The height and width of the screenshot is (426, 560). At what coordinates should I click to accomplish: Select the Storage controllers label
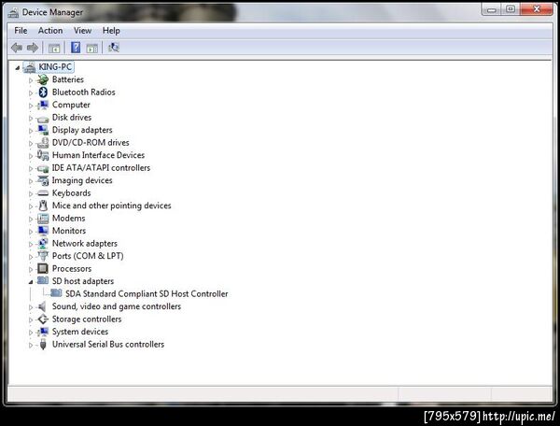tap(87, 319)
